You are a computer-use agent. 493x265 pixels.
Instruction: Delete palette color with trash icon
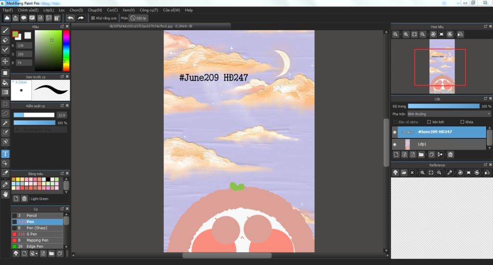pyautogui.click(x=24, y=199)
